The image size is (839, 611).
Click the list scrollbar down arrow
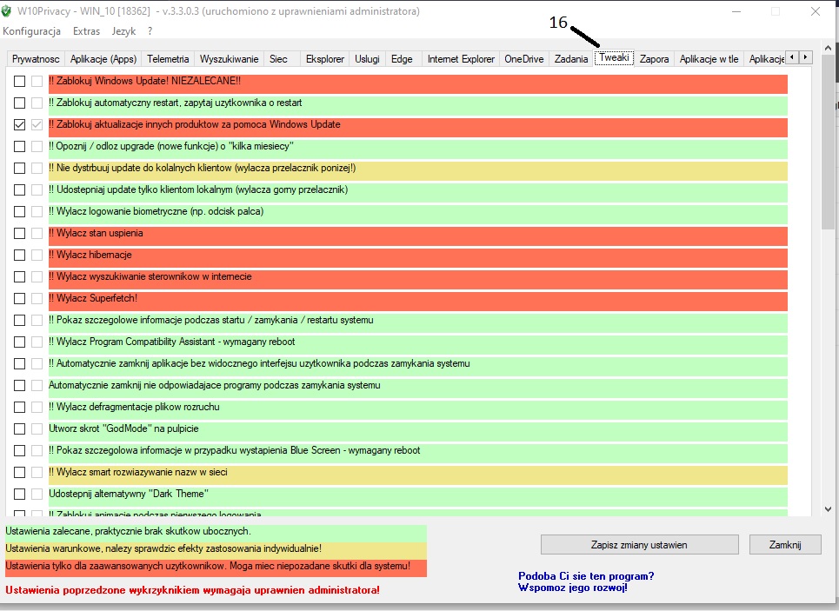[x=828, y=509]
